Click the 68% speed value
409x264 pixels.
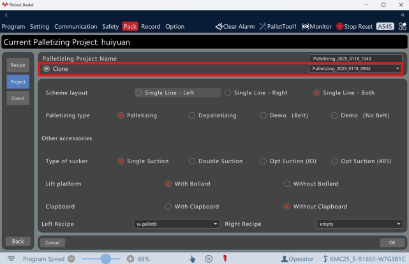click(x=144, y=259)
